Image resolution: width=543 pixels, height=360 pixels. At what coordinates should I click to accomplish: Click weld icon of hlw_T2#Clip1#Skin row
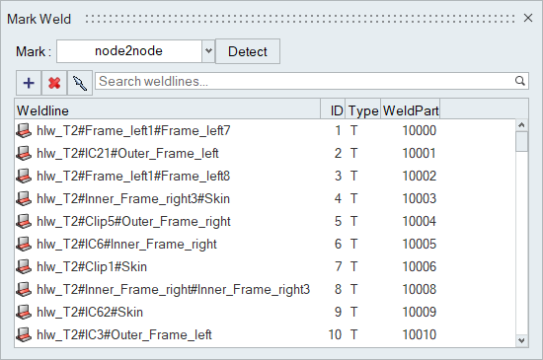(24, 267)
